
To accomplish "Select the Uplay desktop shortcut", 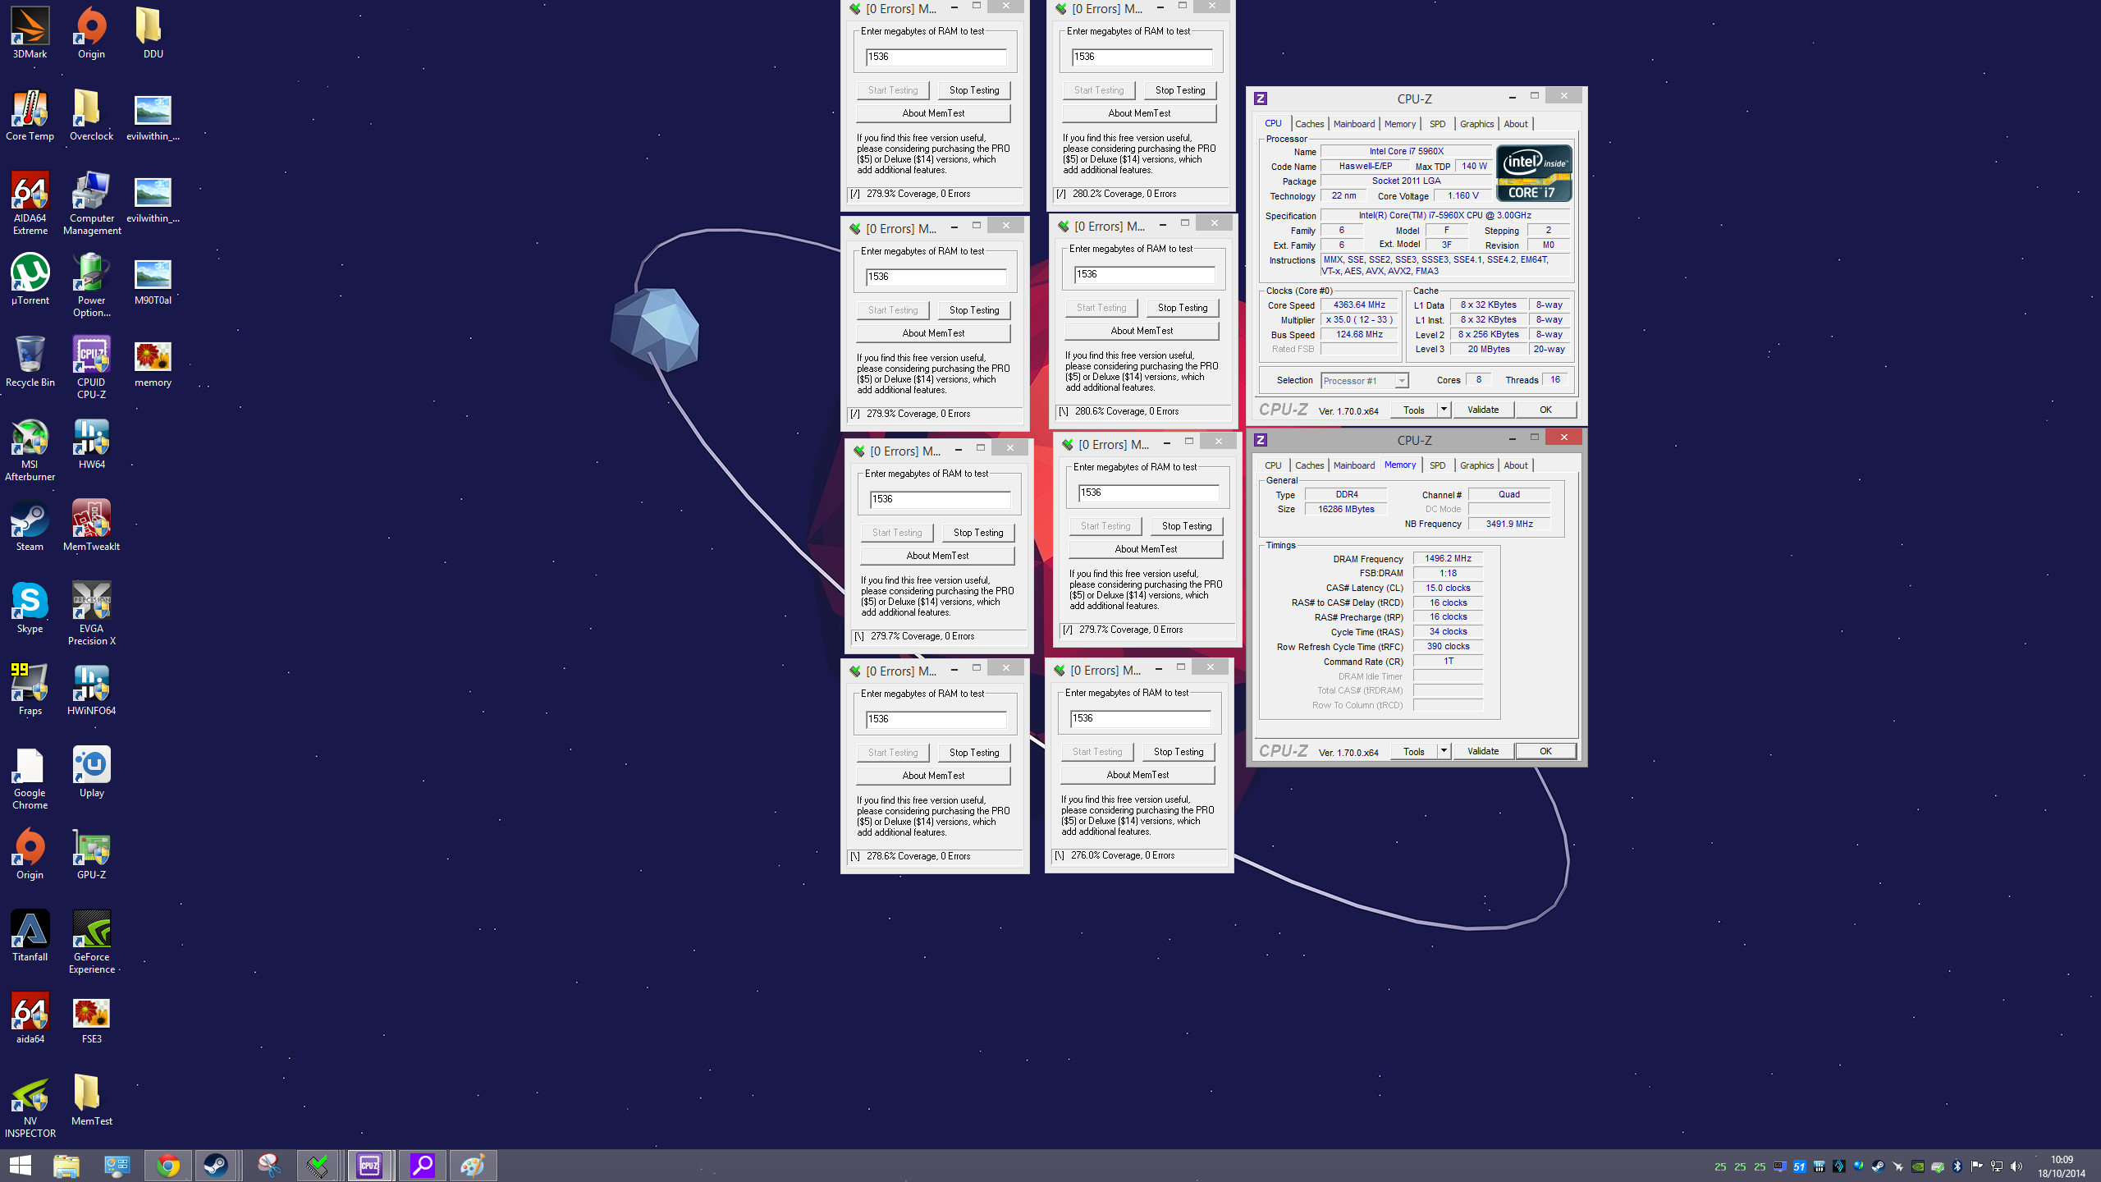I will pos(91,772).
